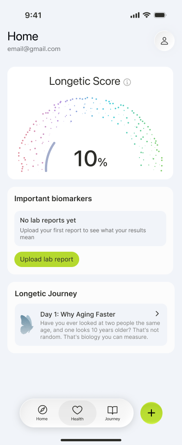
Task: Tap the green plus add button
Action: (151, 413)
